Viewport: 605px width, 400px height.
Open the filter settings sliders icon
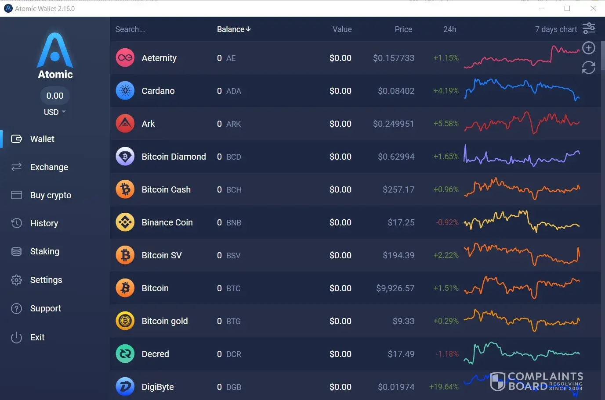coord(589,29)
